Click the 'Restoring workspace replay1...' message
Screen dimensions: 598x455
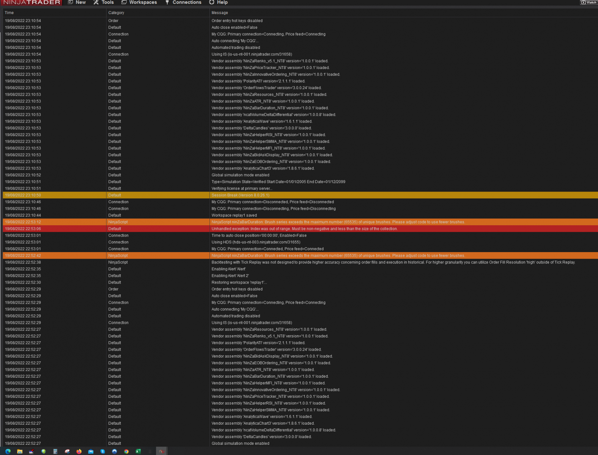239,282
